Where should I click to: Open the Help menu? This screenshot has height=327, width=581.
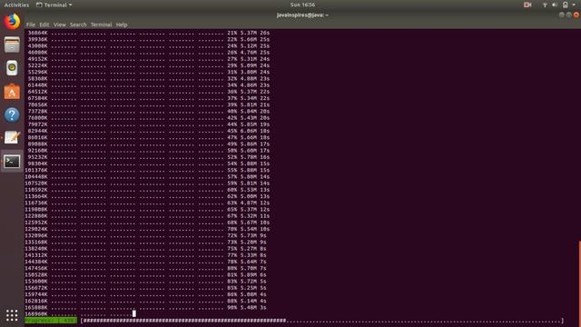point(122,25)
